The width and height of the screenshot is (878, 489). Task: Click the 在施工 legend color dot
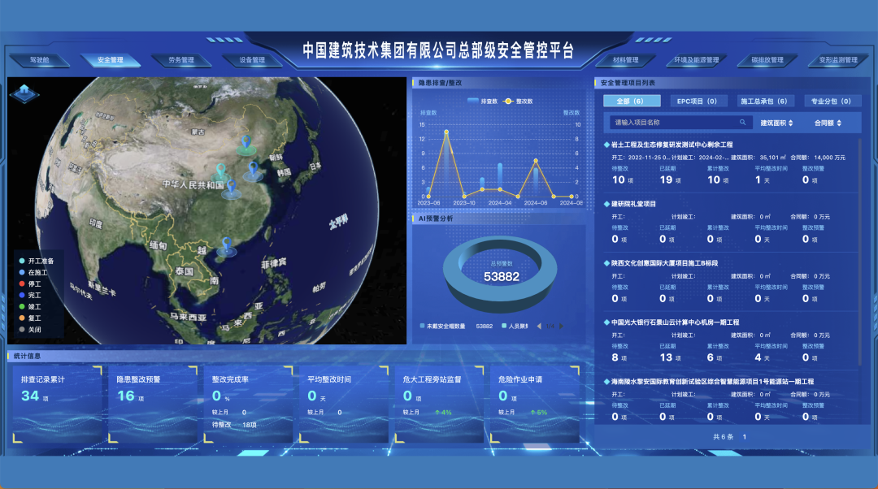tap(22, 273)
